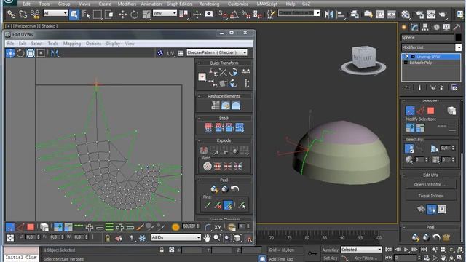Open the Tools menu in Edit UVWs
Viewport: 466px width, 262px height.
(53, 44)
